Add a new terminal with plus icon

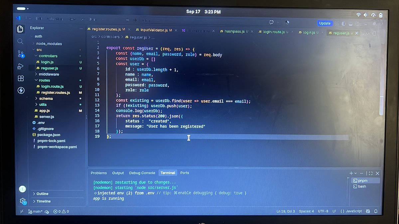pyautogui.click(x=351, y=173)
